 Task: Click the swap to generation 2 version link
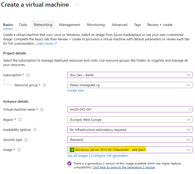point(124,167)
